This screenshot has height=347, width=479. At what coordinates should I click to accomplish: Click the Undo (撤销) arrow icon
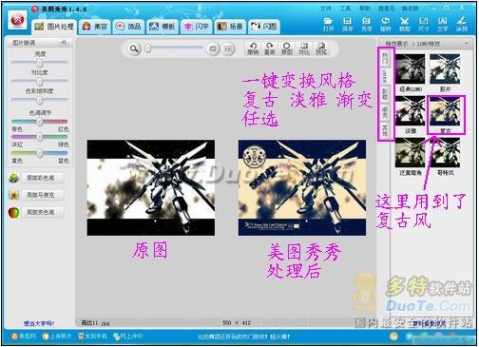pyautogui.click(x=253, y=48)
